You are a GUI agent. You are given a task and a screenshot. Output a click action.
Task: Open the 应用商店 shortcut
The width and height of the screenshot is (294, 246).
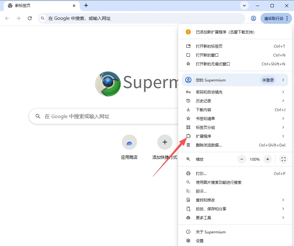[129, 147]
